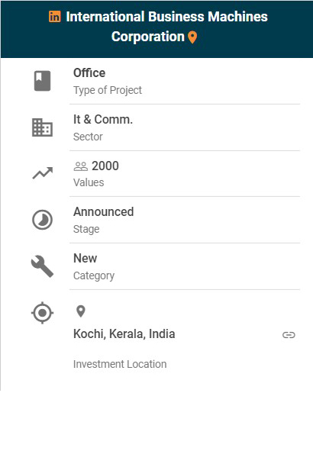Open the LinkedIn icon beside company name
The width and height of the screenshot is (313, 451).
[55, 16]
